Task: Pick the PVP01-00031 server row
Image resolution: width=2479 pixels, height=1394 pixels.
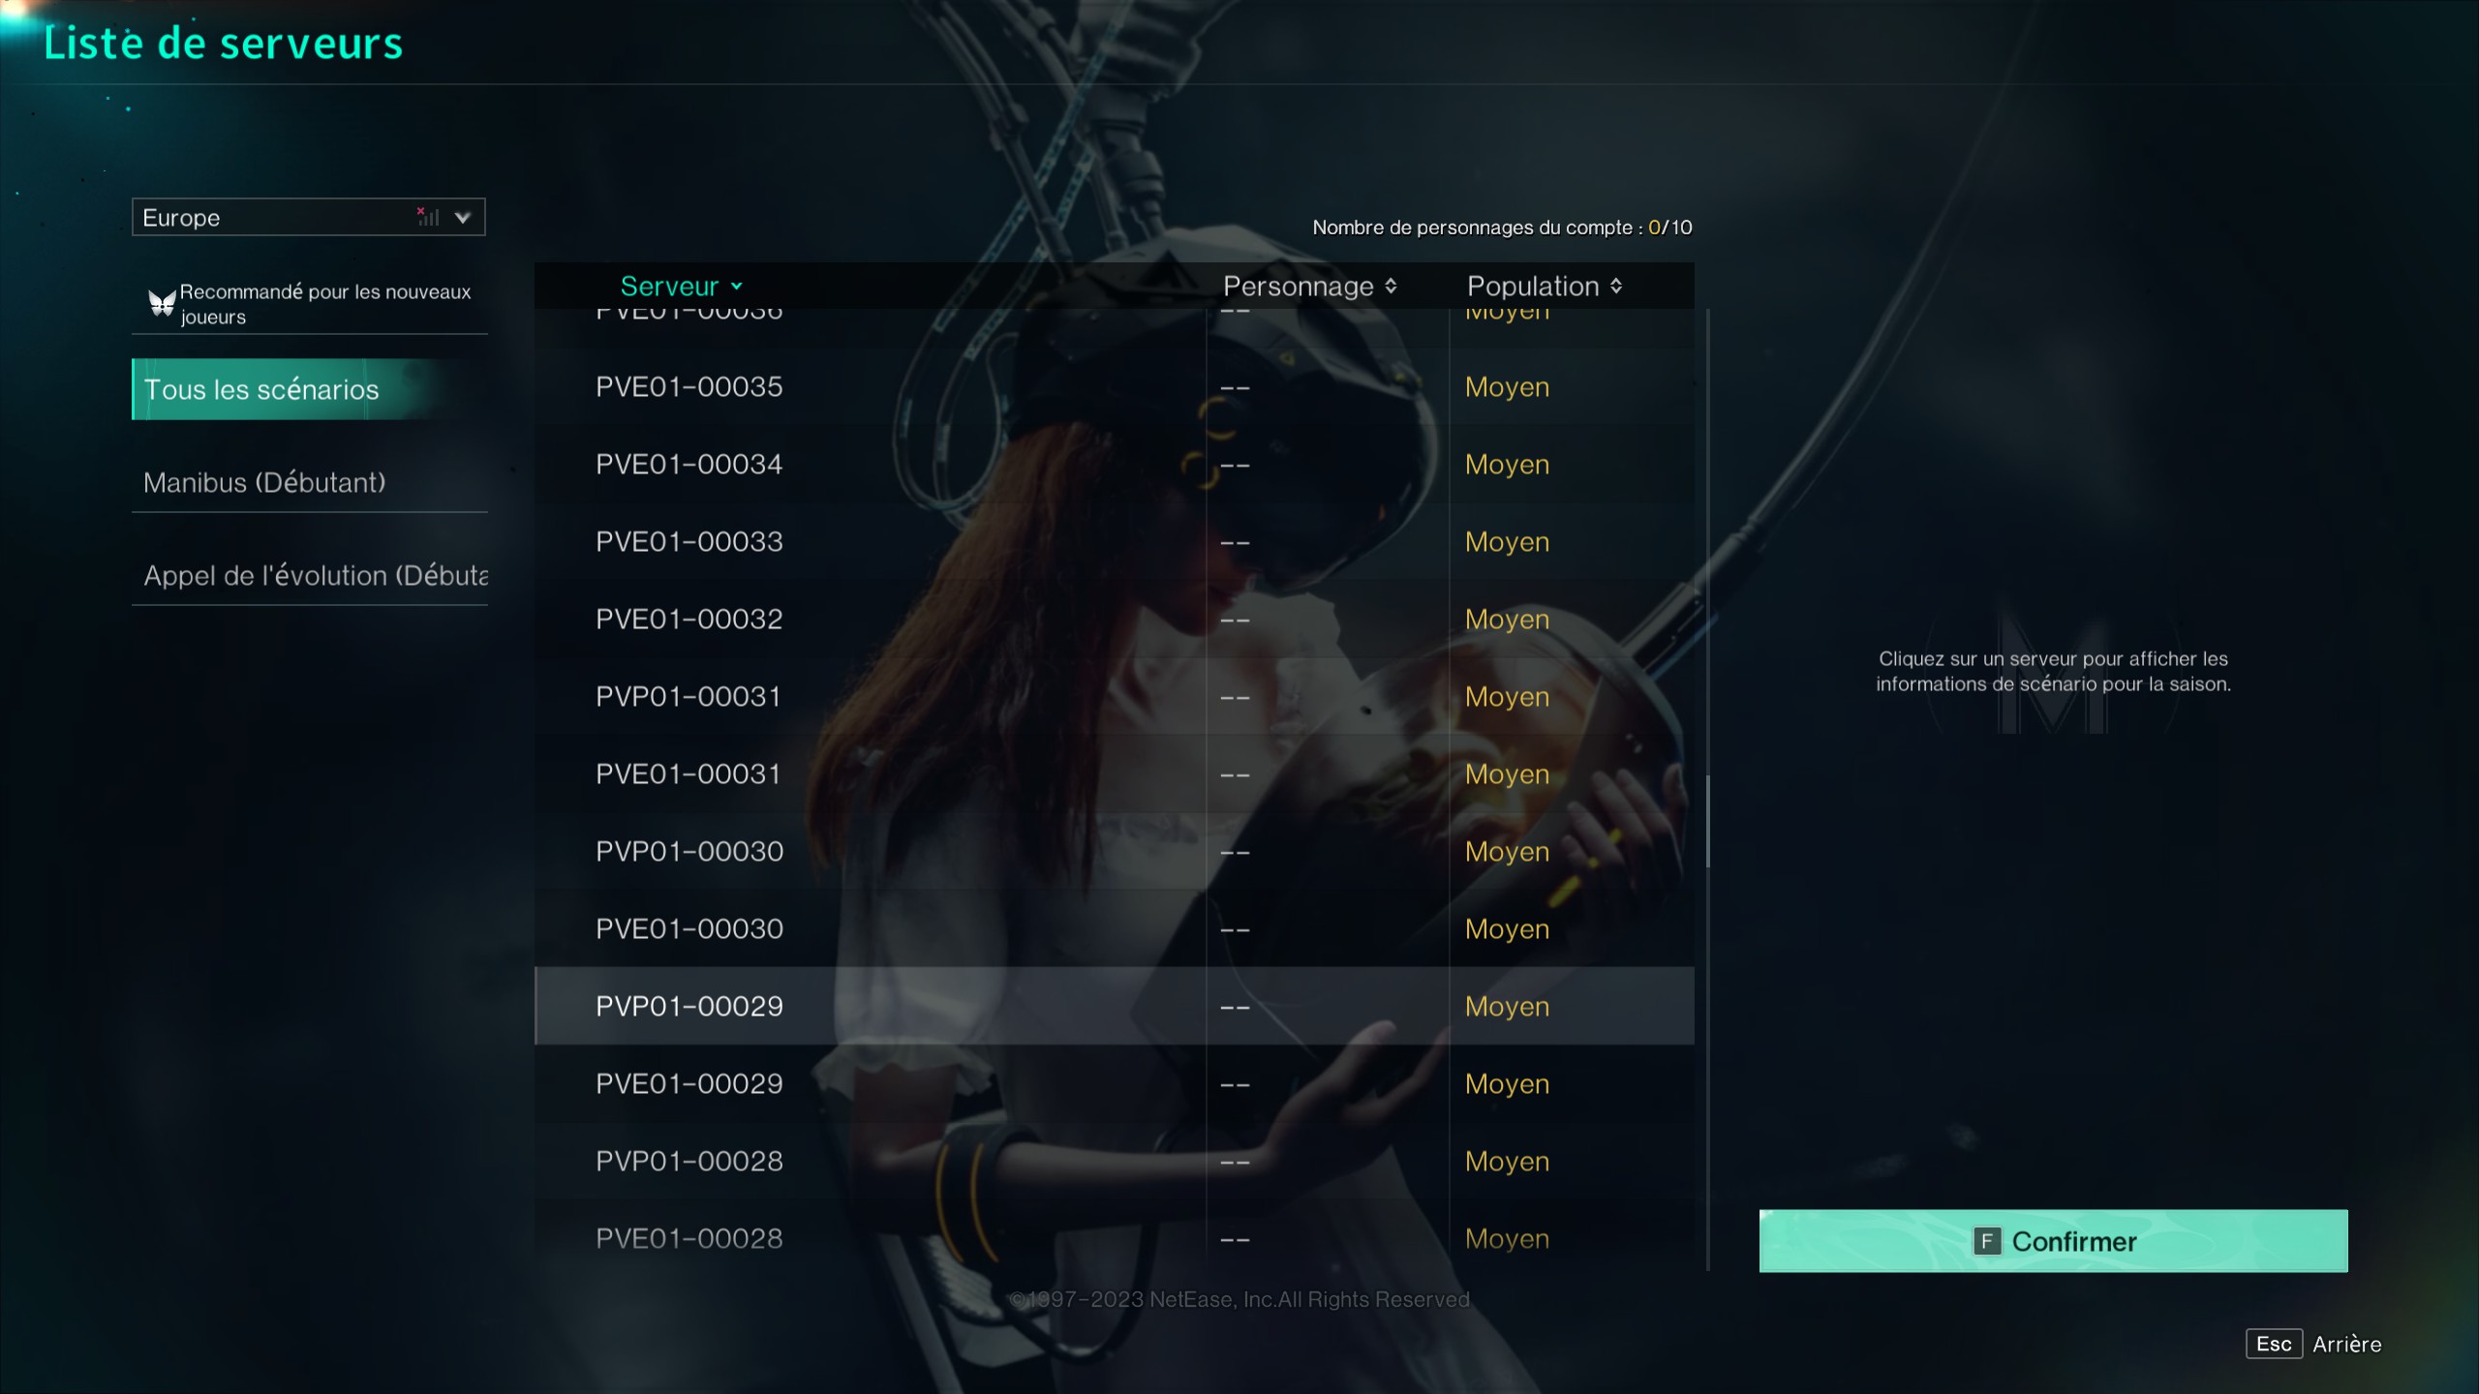Action: 1115,696
